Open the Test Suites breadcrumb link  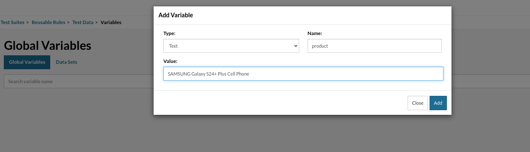(x=13, y=22)
